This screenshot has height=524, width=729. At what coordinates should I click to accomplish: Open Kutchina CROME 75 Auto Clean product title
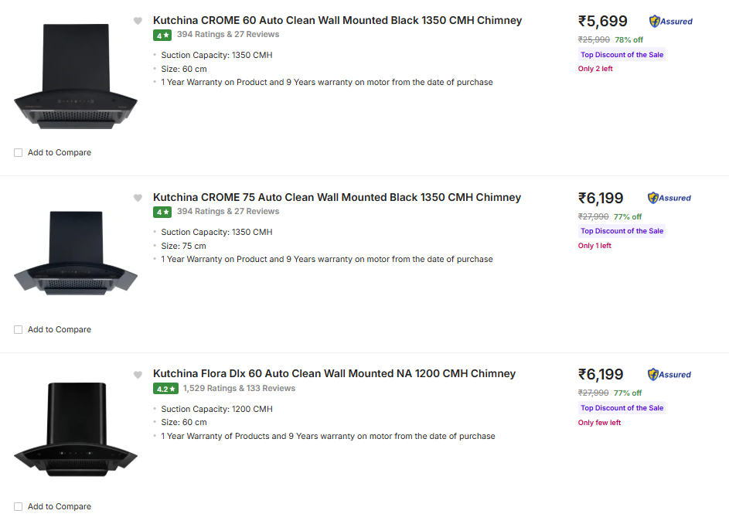pyautogui.click(x=337, y=198)
